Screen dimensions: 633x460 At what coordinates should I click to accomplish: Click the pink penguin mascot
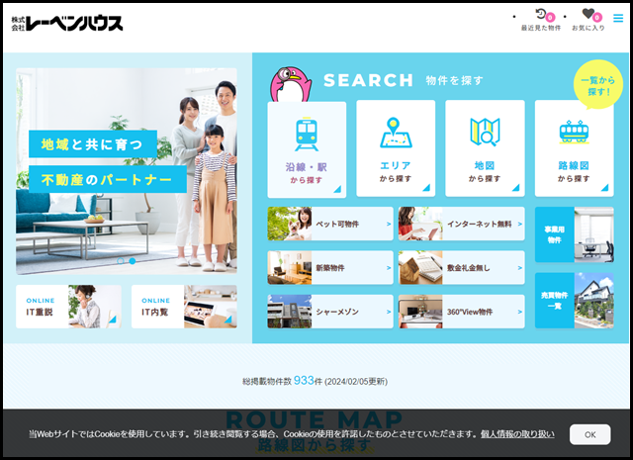pos(291,84)
